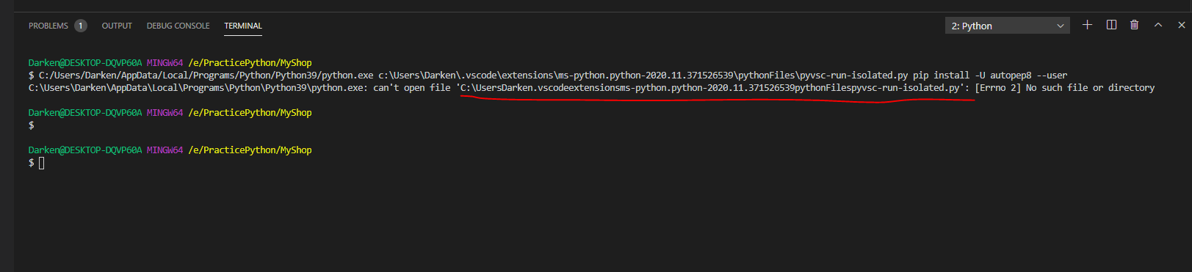
Task: Switch to the Debug Console tab
Action: 178,26
